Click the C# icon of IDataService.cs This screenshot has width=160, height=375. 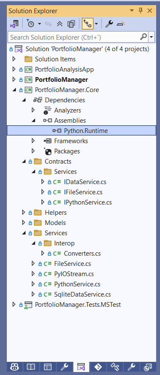57,182
